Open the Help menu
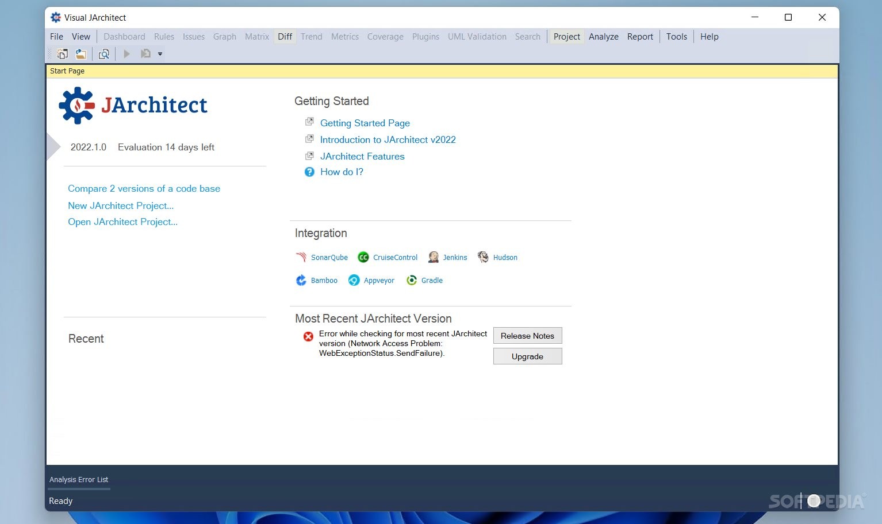This screenshot has width=882, height=524. 710,37
